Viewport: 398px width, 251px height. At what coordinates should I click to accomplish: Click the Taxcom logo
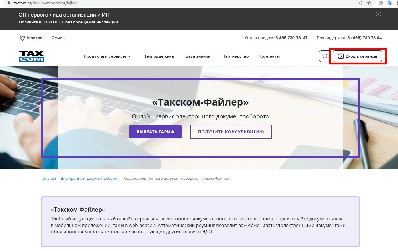[32, 56]
